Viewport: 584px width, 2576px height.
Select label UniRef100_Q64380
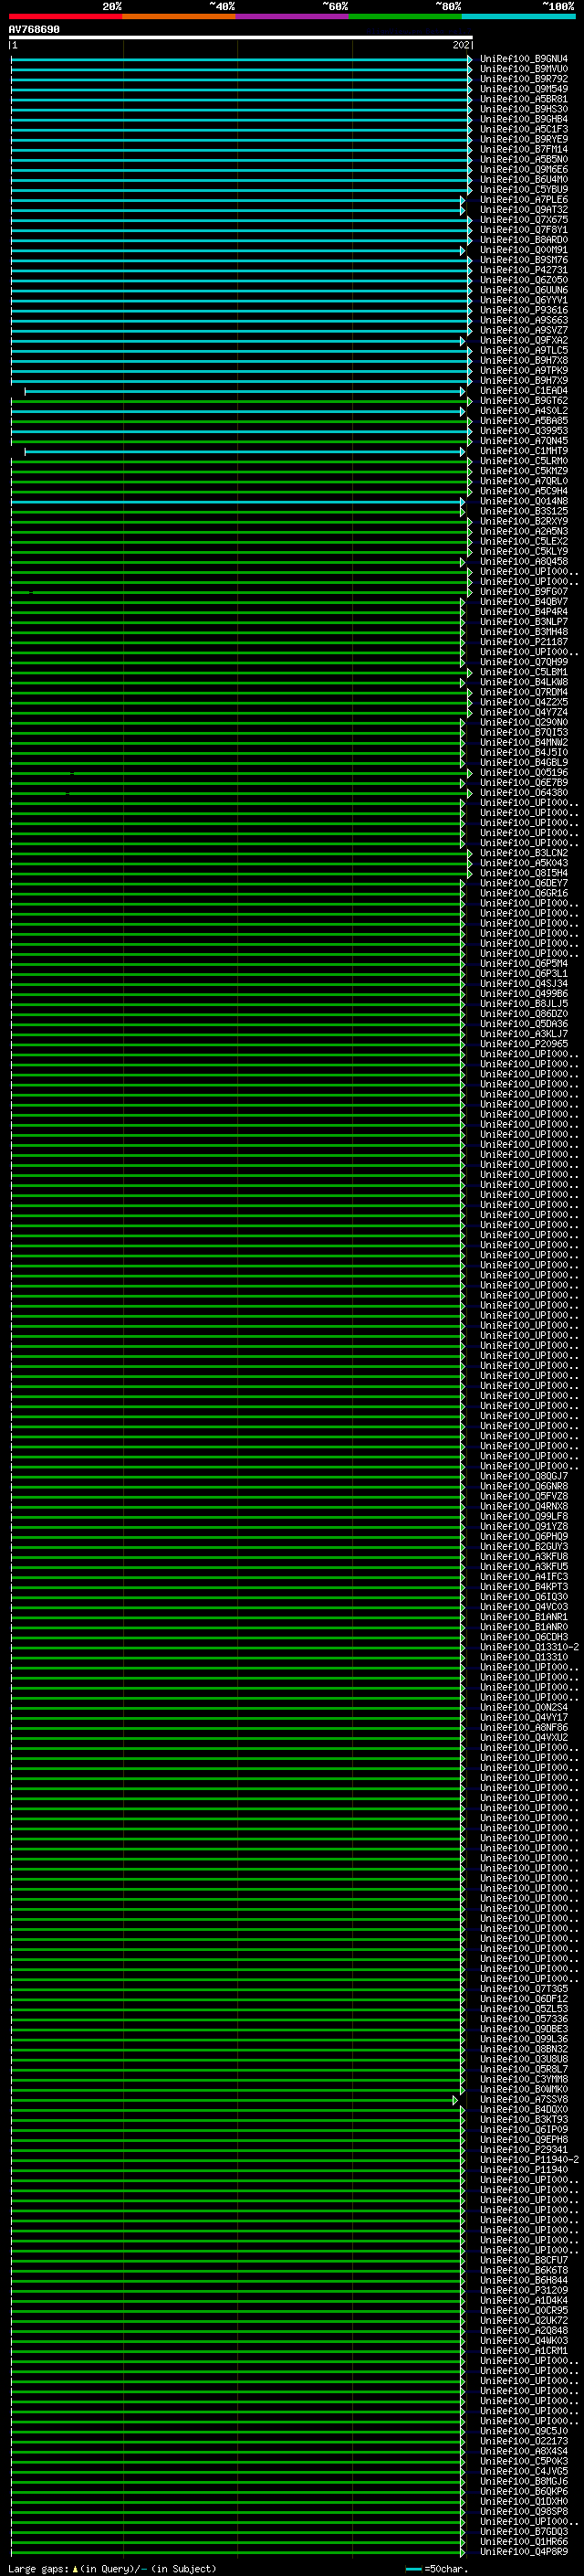tap(524, 793)
